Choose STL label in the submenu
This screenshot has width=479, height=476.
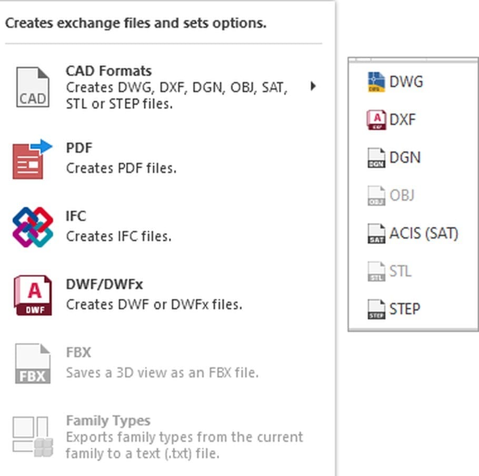(x=400, y=271)
